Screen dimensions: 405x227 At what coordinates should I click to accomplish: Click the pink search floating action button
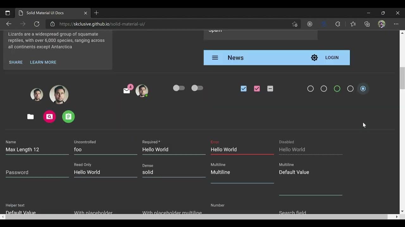49,116
